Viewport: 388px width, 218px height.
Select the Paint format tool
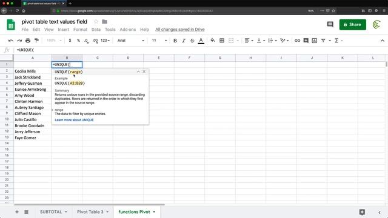[x=36, y=41]
